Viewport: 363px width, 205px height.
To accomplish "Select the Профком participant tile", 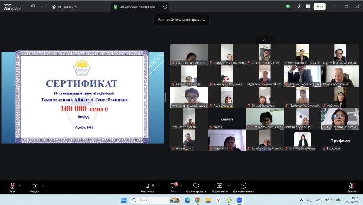I will (339, 140).
